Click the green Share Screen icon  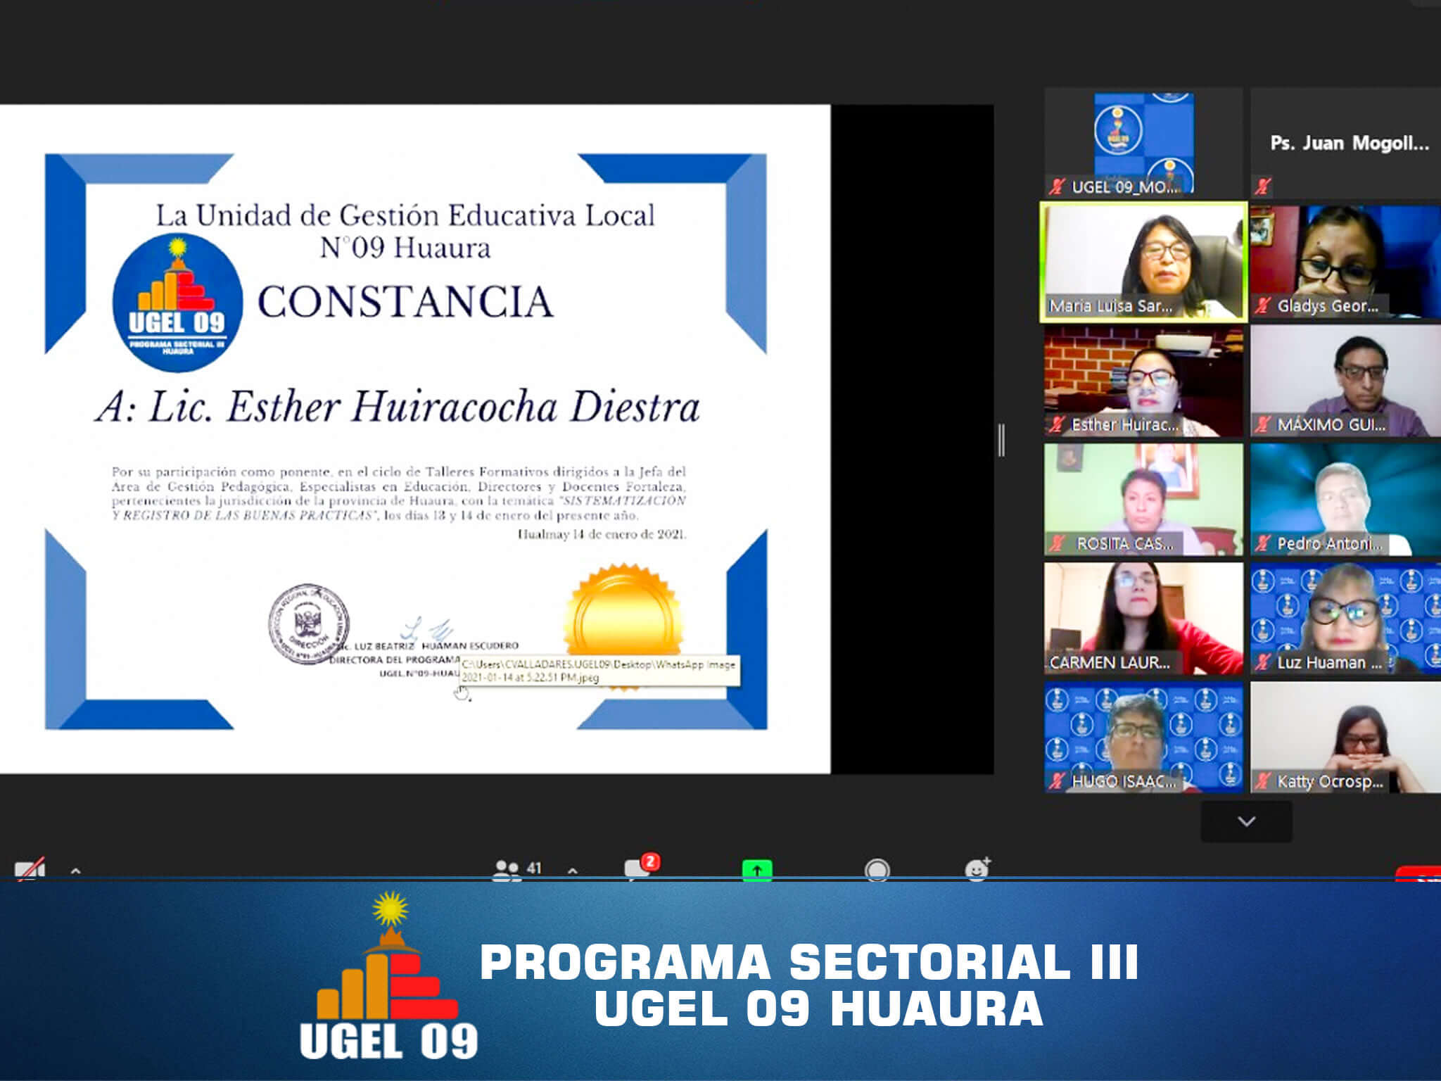[757, 871]
